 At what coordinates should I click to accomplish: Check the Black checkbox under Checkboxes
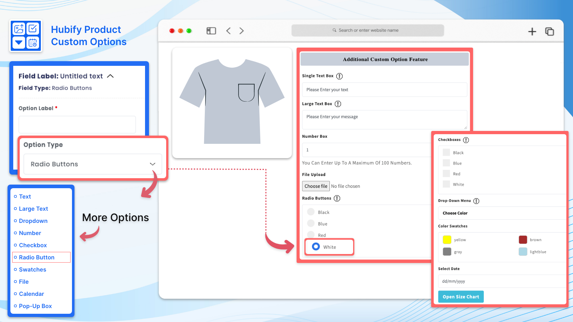click(446, 152)
